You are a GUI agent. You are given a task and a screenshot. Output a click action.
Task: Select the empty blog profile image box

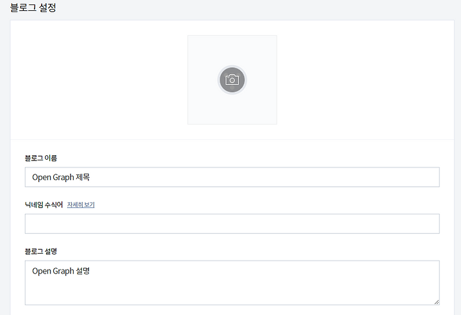pos(232,80)
